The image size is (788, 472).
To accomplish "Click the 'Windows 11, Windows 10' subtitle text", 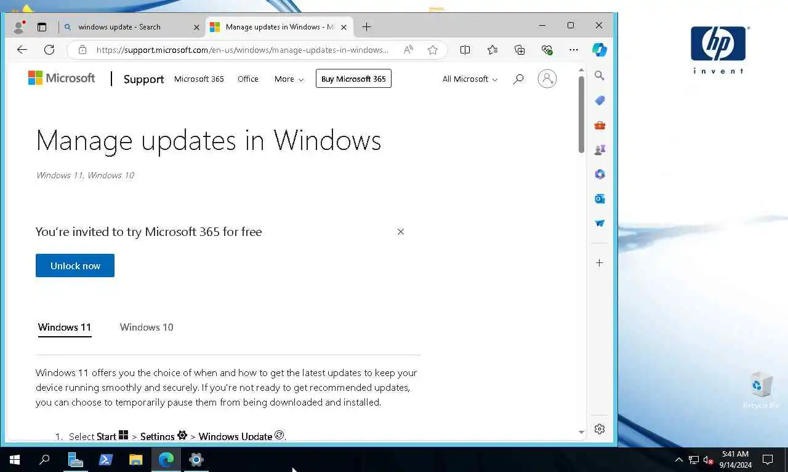I will click(85, 175).
